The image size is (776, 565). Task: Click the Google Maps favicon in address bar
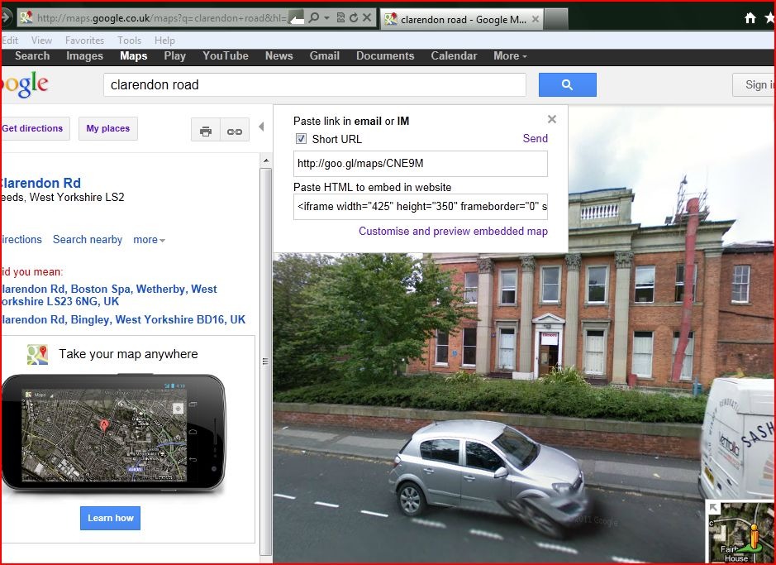tap(26, 18)
